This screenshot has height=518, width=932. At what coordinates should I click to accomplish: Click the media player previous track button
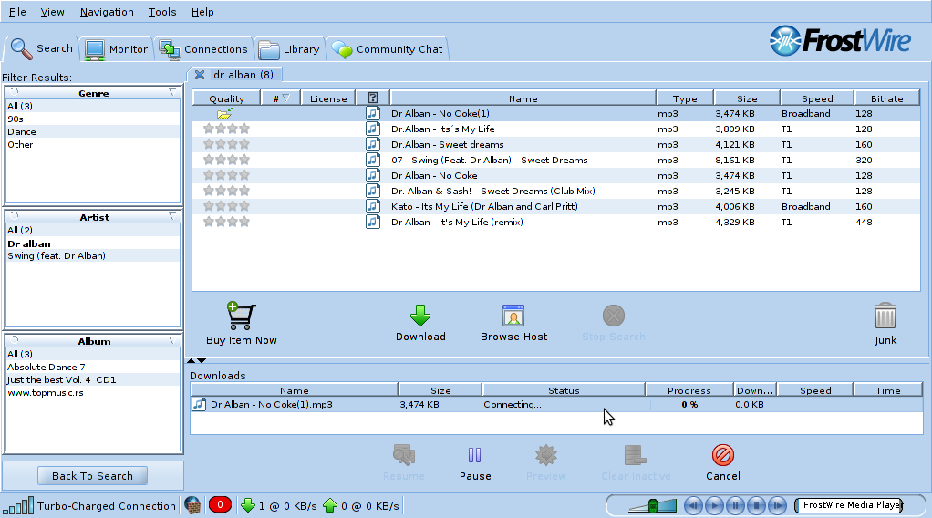click(692, 506)
